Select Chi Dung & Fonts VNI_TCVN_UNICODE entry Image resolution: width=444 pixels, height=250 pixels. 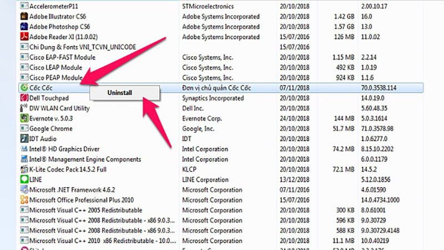point(221,47)
